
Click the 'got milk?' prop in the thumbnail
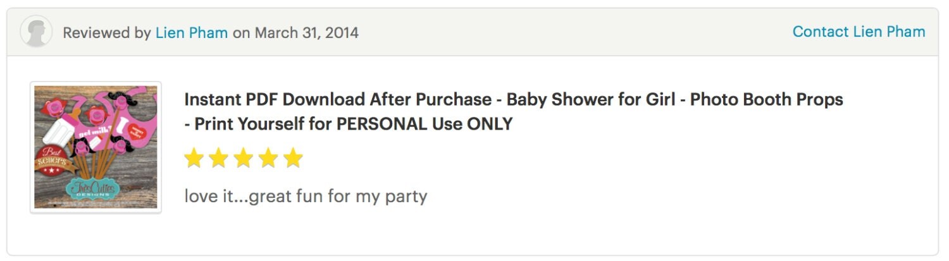coord(93,133)
